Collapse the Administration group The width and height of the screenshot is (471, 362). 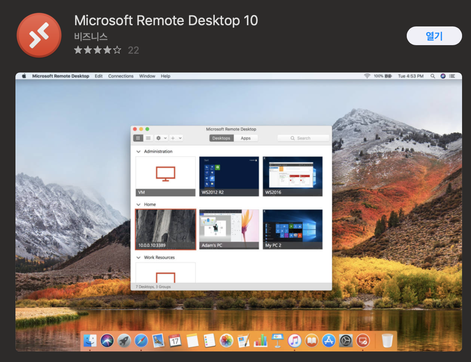coord(138,151)
